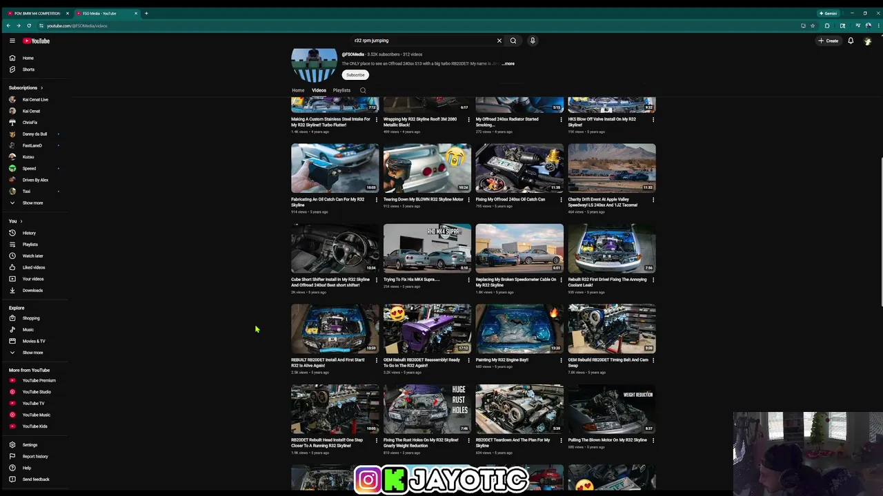Open the YouTube account avatar menu
Image resolution: width=883 pixels, height=496 pixels.
coord(868,41)
